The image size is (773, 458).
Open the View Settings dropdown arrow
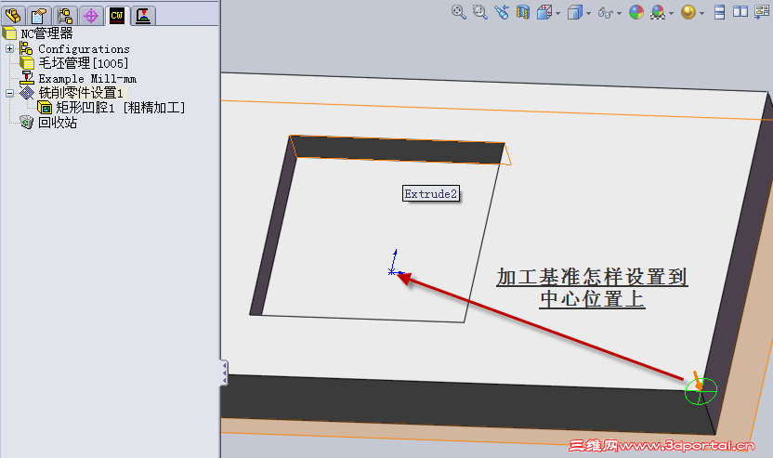click(702, 13)
